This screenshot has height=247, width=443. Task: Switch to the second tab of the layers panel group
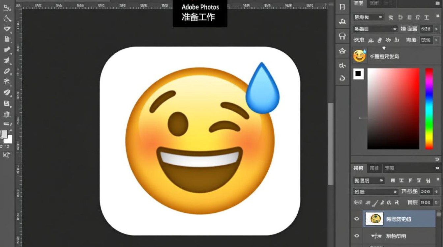pyautogui.click(x=374, y=168)
